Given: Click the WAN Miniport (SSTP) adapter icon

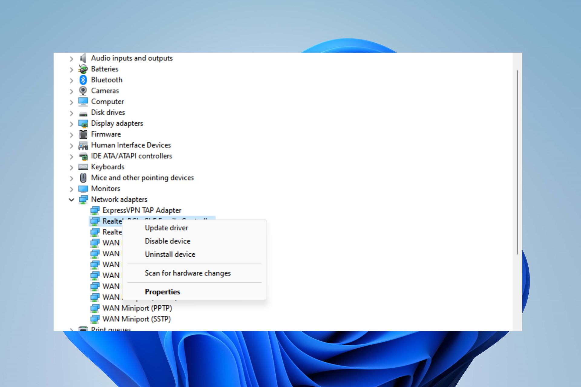Looking at the screenshot, I should click(95, 319).
